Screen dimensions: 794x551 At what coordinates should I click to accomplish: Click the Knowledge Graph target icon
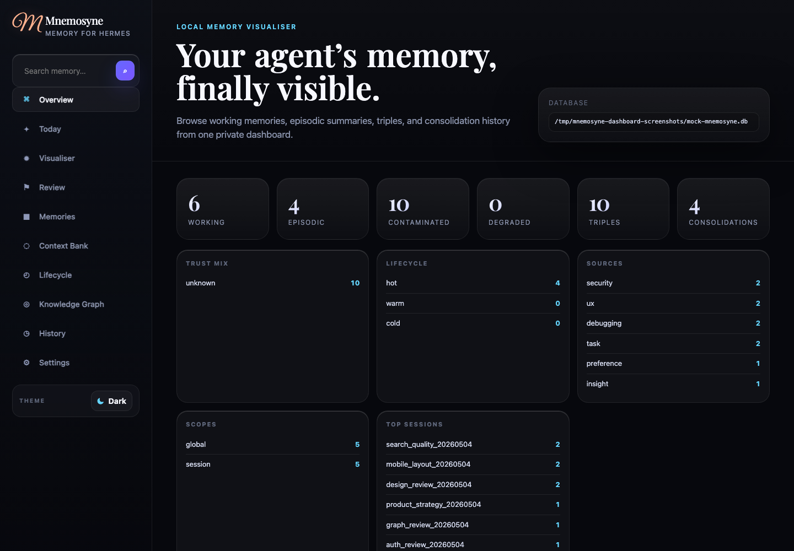26,304
